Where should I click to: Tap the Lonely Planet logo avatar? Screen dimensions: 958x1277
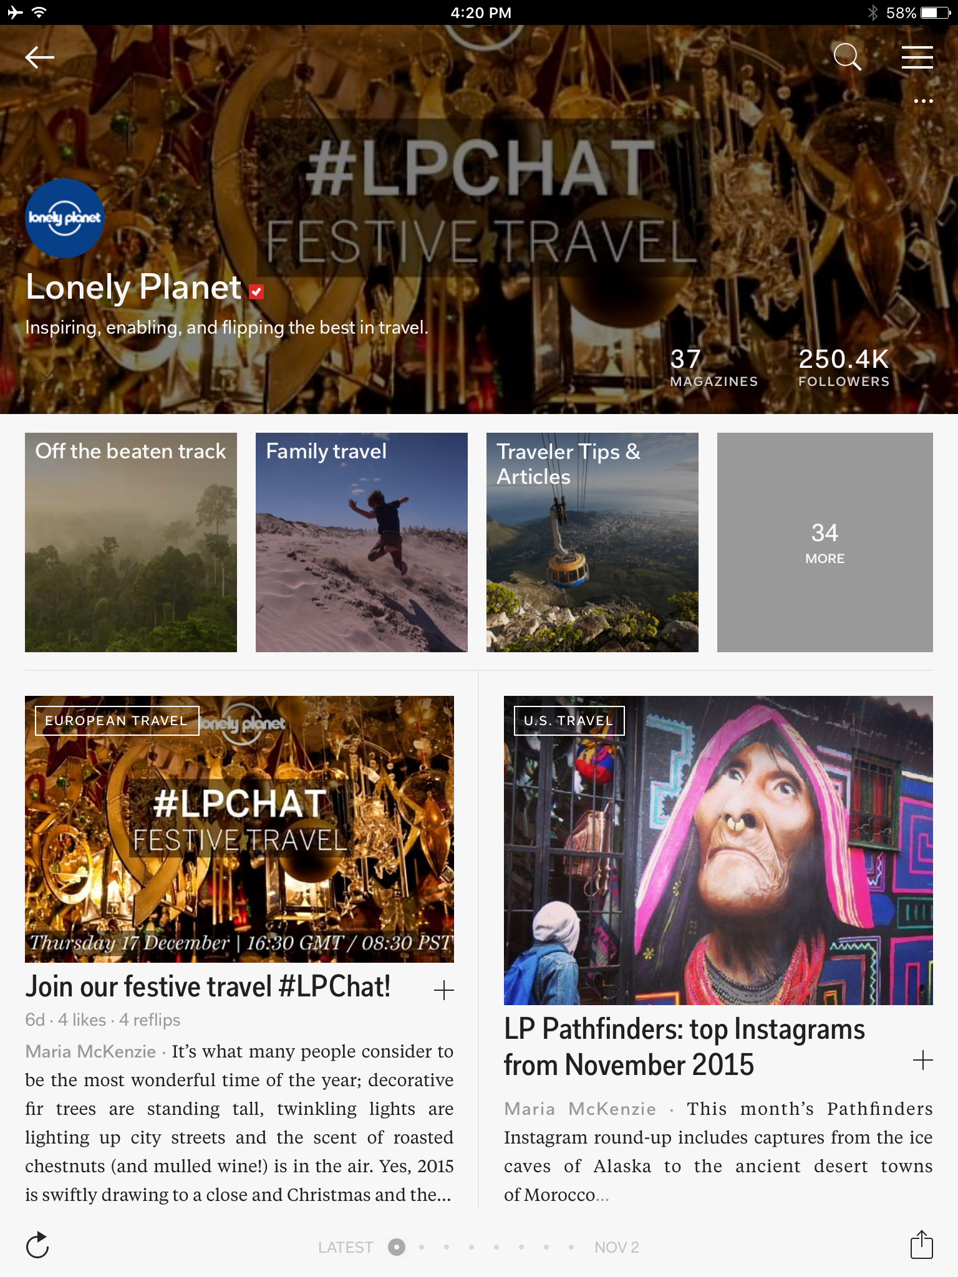point(64,218)
